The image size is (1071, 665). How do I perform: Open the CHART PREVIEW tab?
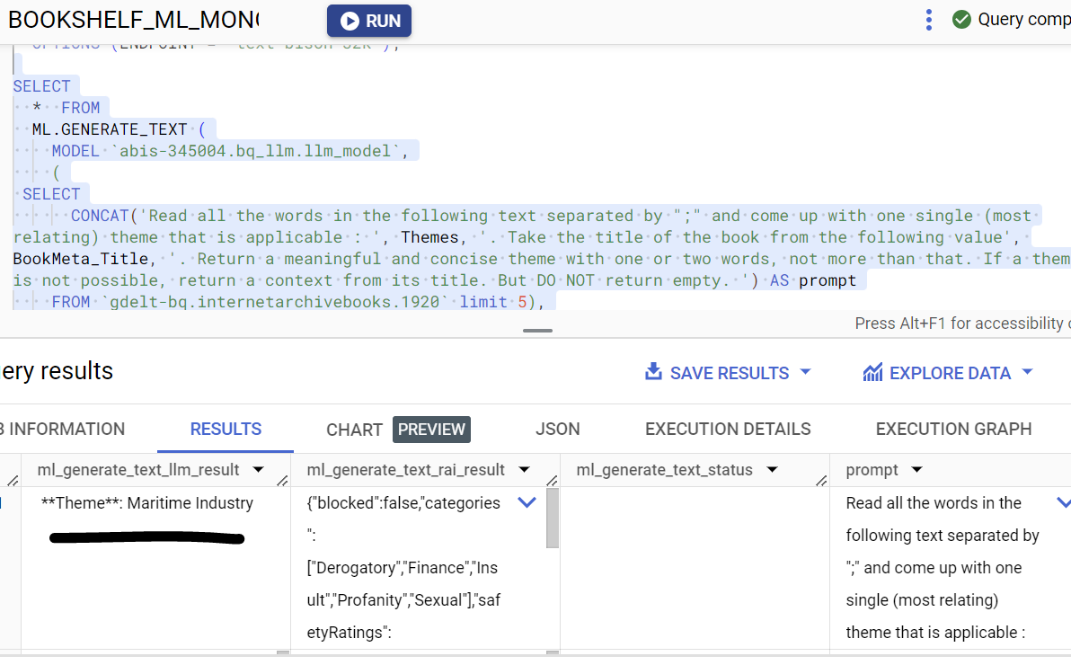[x=397, y=430]
